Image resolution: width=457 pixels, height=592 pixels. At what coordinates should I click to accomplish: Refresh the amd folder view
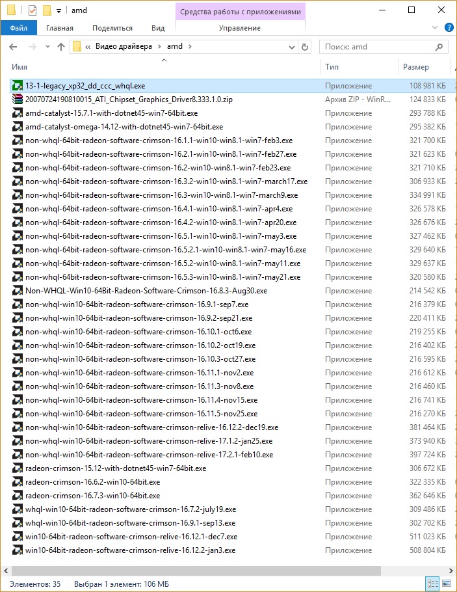tap(305, 47)
